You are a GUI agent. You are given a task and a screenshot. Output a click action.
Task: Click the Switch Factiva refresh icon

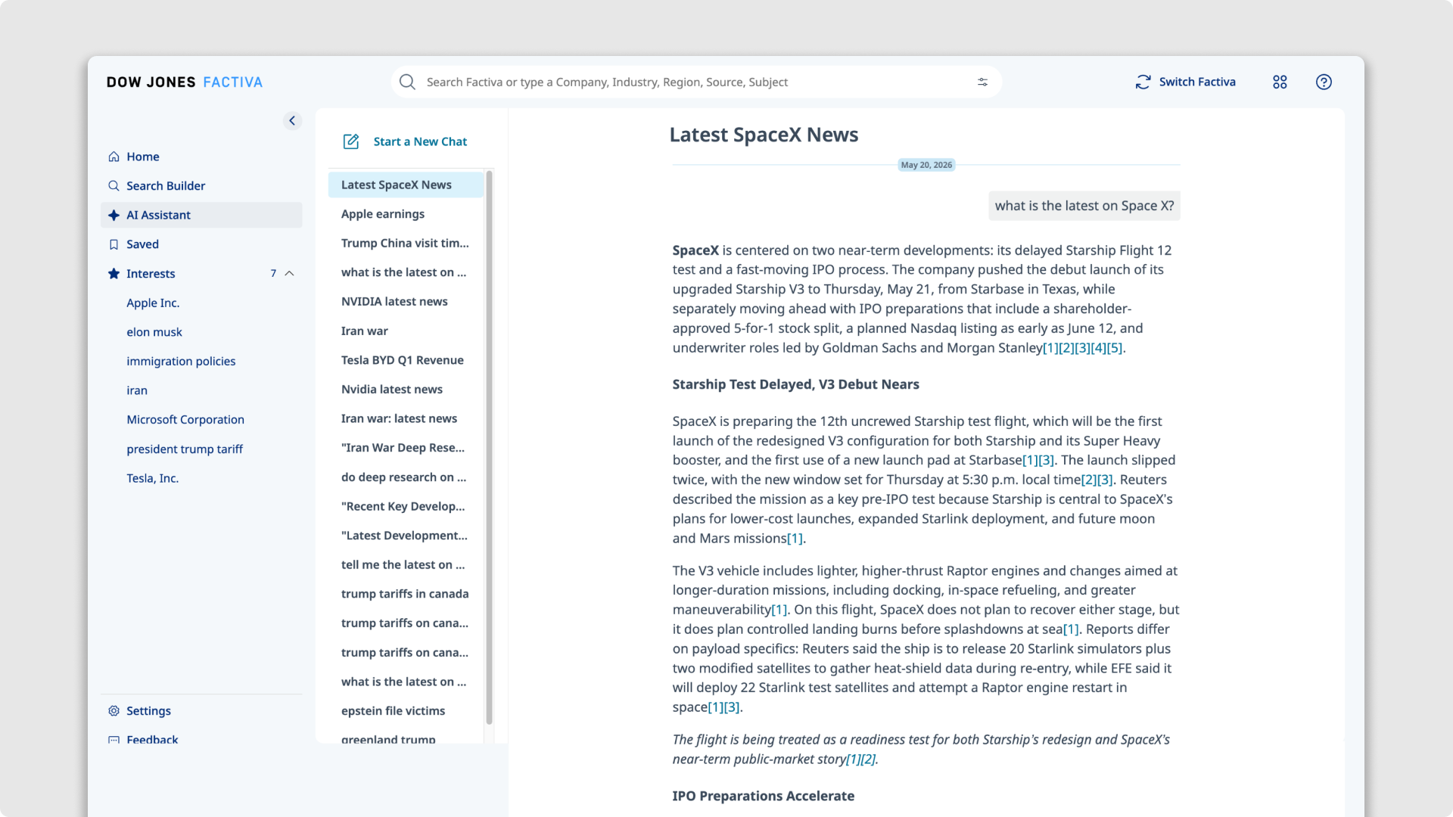click(1143, 82)
